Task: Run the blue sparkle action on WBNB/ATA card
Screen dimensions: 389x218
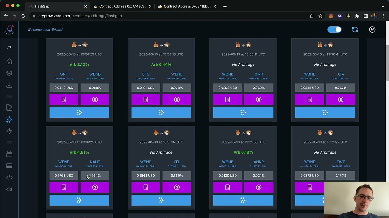Action: coord(325,112)
